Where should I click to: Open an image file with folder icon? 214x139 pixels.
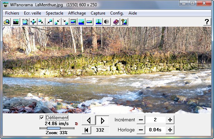pyautogui.click(x=7, y=22)
